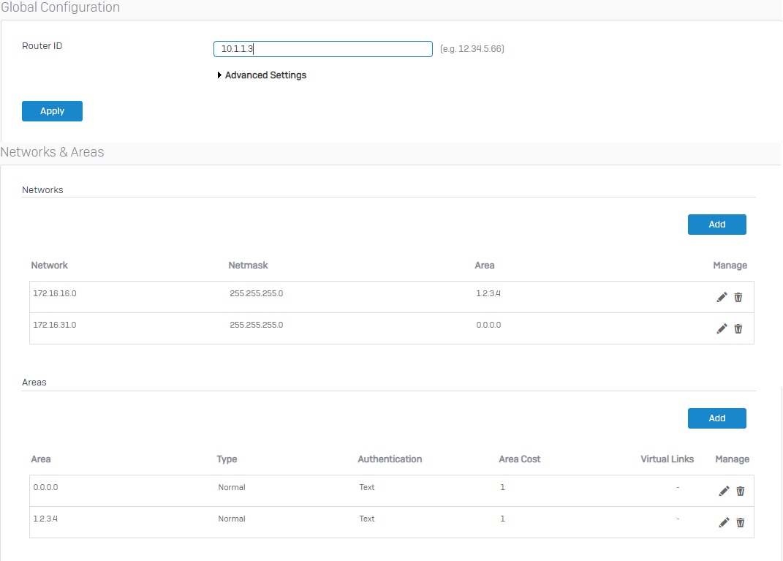The image size is (783, 561).
Task: Click area value 0.0.0.0 in Networks table
Action: click(488, 325)
